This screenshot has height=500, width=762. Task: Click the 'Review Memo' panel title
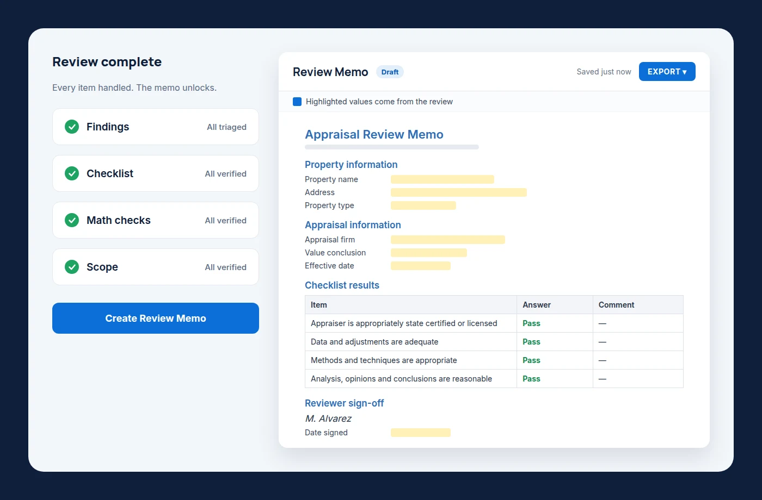click(330, 72)
